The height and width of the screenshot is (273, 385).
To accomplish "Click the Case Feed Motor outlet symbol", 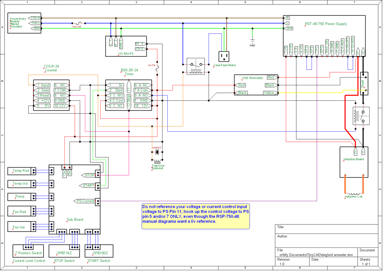I will [x=224, y=56].
